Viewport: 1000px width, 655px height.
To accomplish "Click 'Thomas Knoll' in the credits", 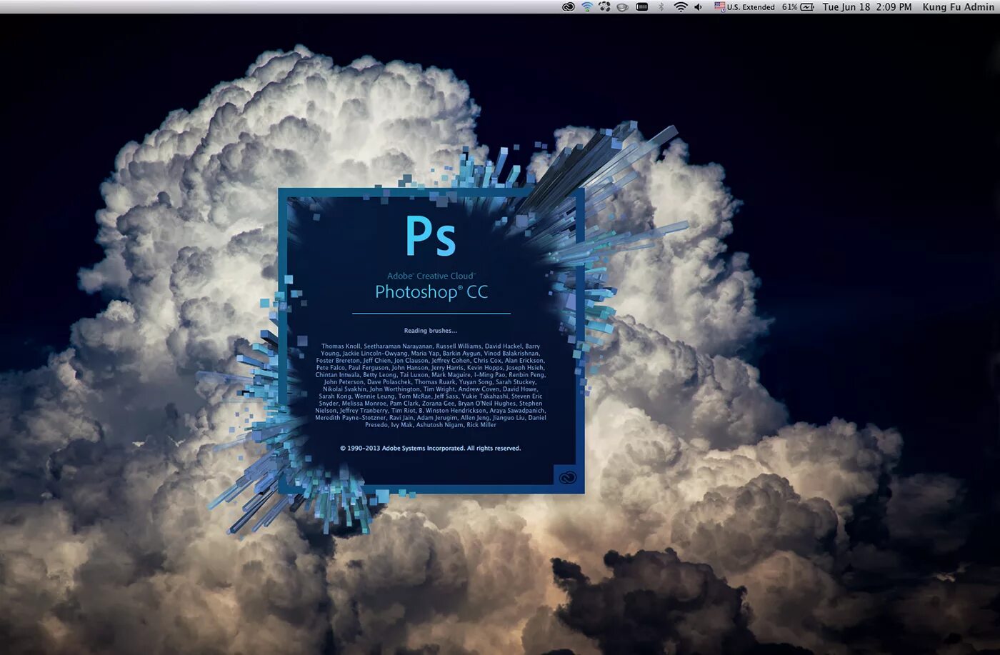I will click(x=341, y=346).
